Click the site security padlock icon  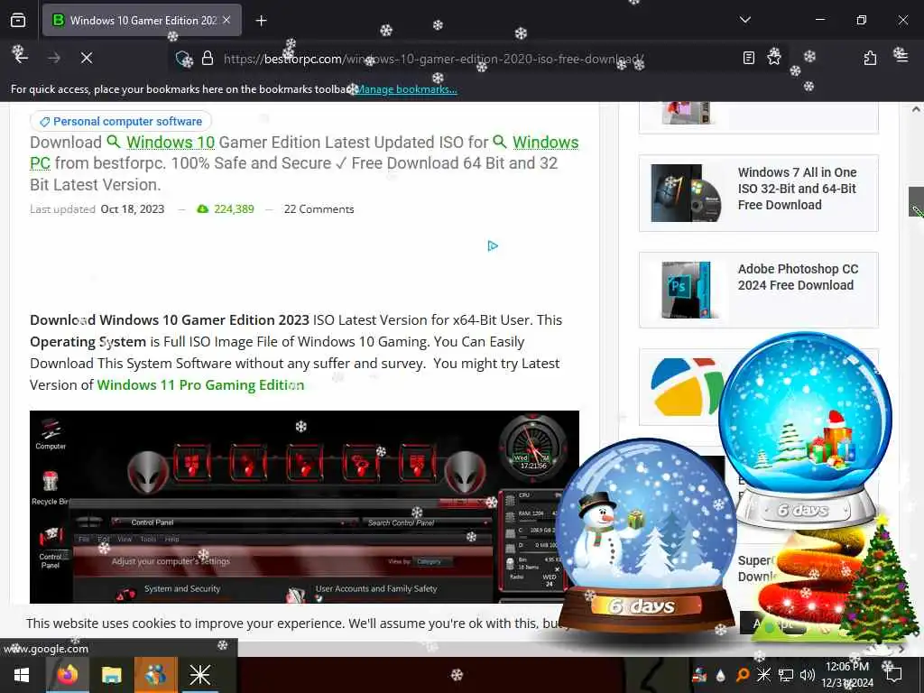(207, 59)
